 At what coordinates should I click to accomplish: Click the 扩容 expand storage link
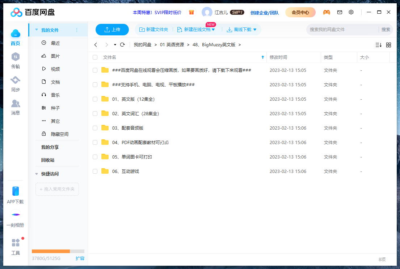click(80, 259)
